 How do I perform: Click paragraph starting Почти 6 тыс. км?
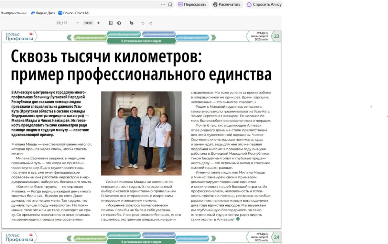coord(231,146)
